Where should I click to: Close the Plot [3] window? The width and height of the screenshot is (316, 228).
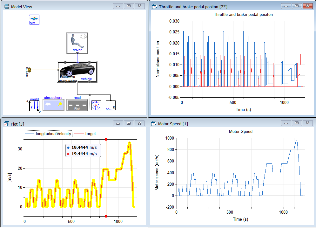139,123
